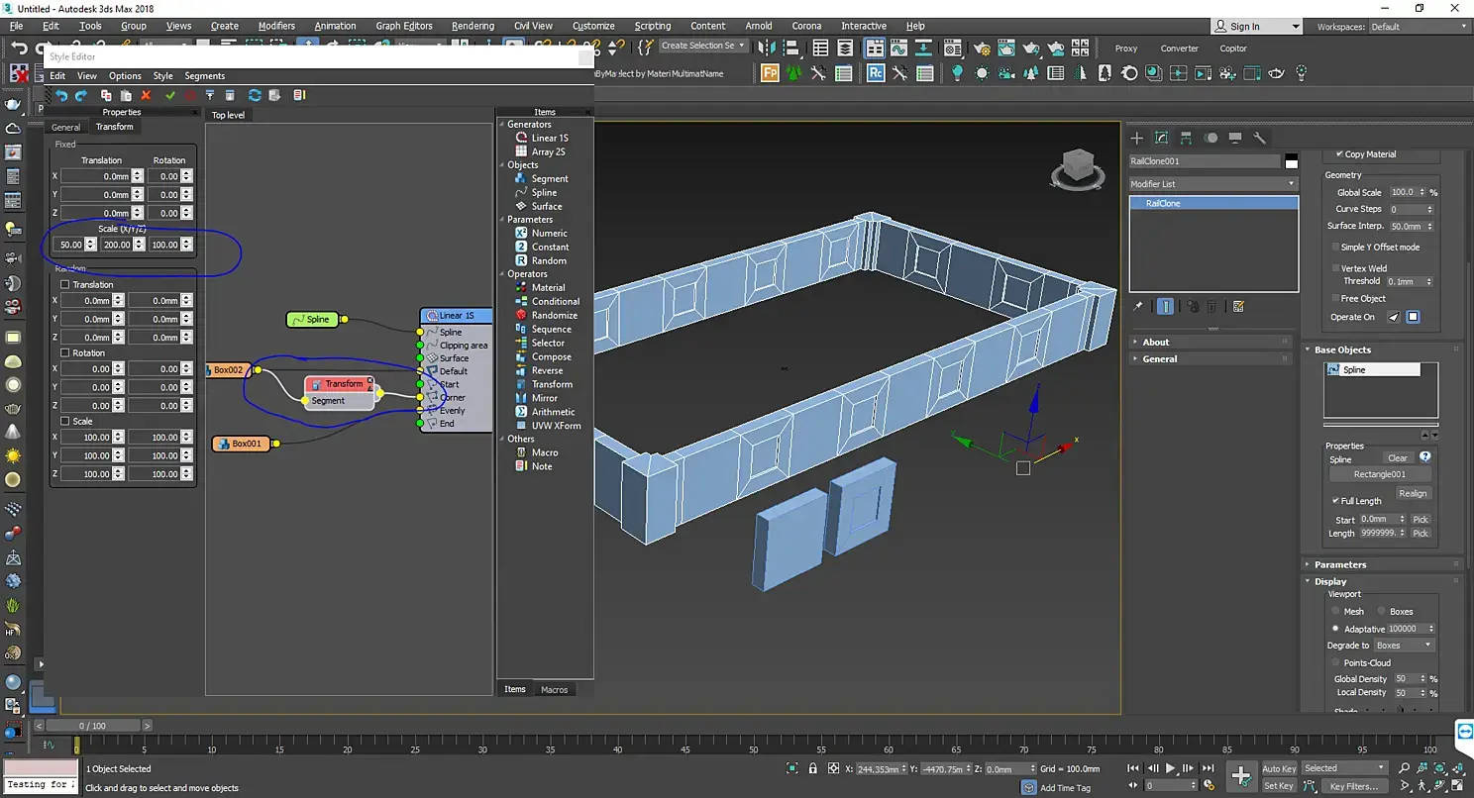Click the Clear spline button

1397,458
